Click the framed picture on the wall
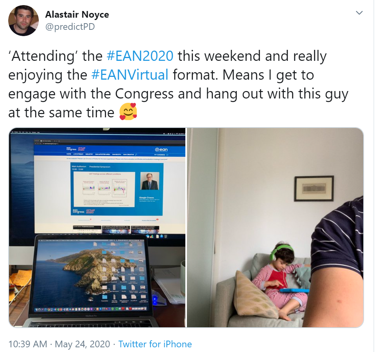Screen dimensions: 375x352 pyautogui.click(x=314, y=188)
